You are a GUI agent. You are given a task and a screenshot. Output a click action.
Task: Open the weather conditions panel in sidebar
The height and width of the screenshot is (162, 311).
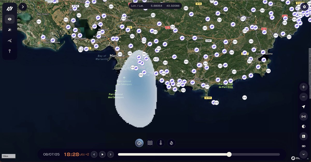(x=9, y=30)
